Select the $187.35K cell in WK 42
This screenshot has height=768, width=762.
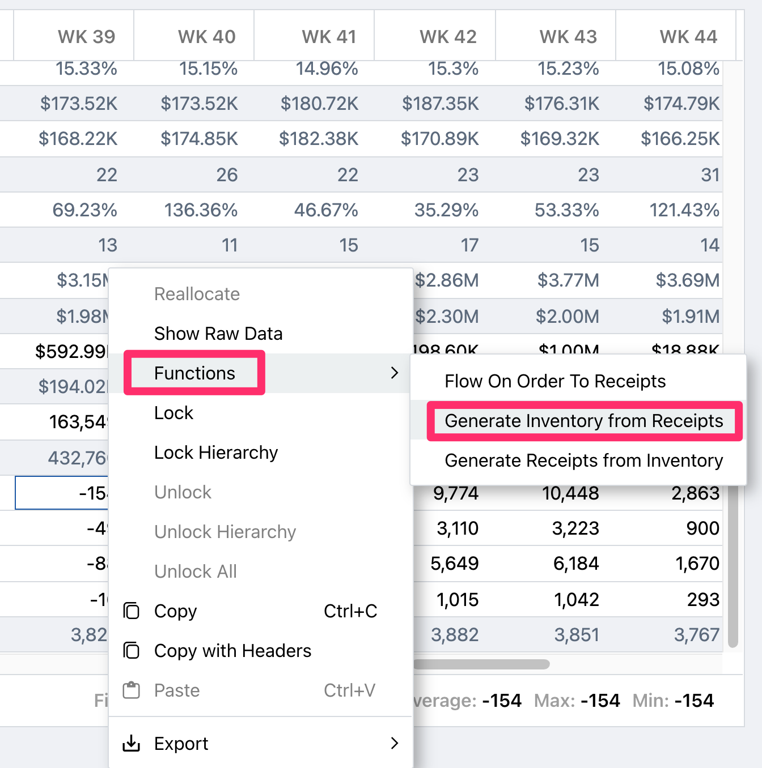click(440, 104)
